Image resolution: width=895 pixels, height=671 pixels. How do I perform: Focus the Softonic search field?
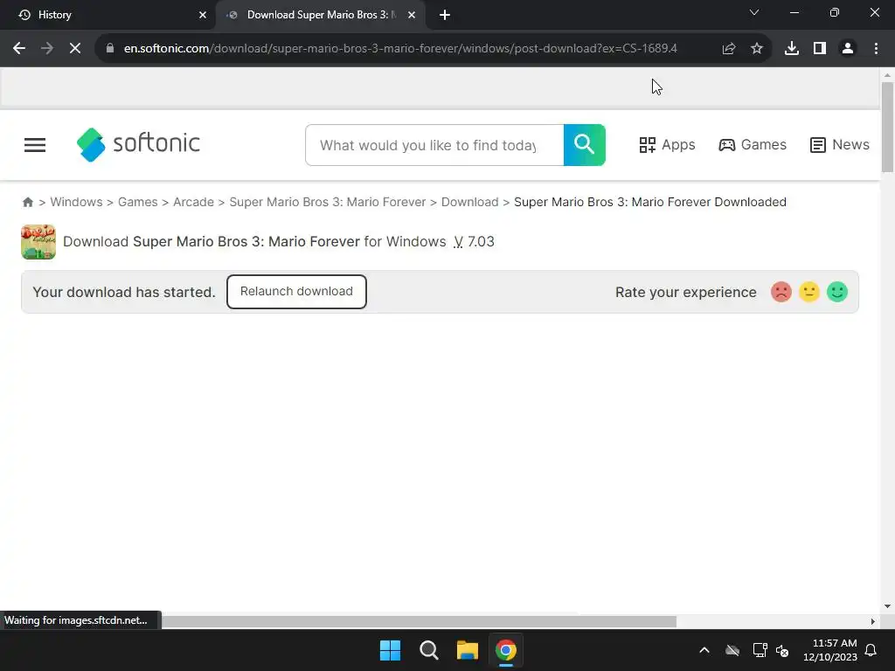[x=434, y=145]
